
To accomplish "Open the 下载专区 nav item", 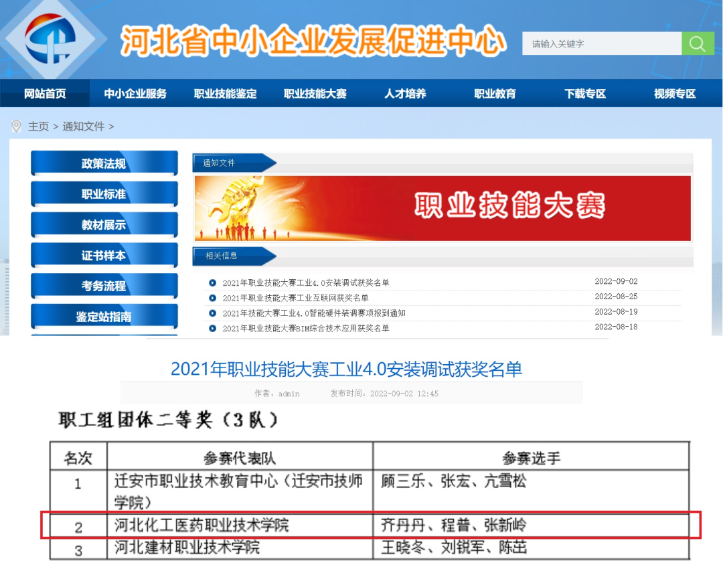I will 584,94.
